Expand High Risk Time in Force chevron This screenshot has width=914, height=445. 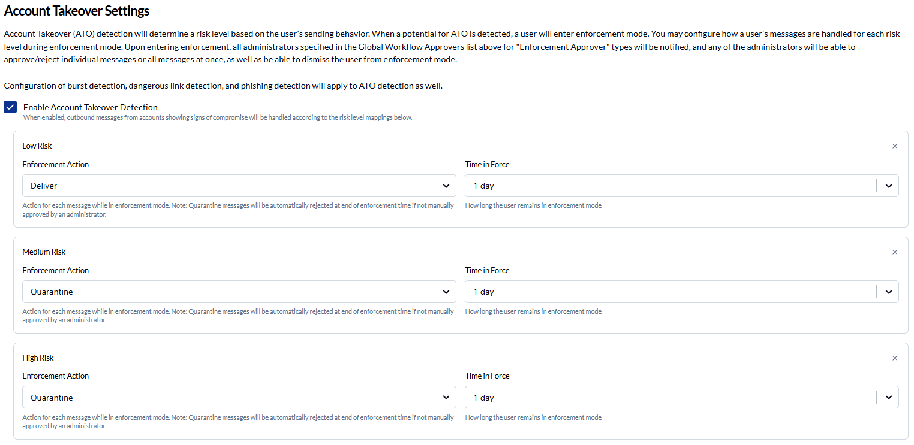point(888,398)
